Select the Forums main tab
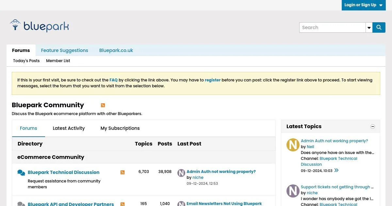 coord(21,50)
